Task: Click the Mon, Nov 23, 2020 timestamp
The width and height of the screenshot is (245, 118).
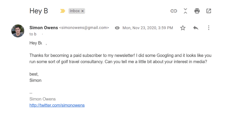Action: [x=148, y=28]
